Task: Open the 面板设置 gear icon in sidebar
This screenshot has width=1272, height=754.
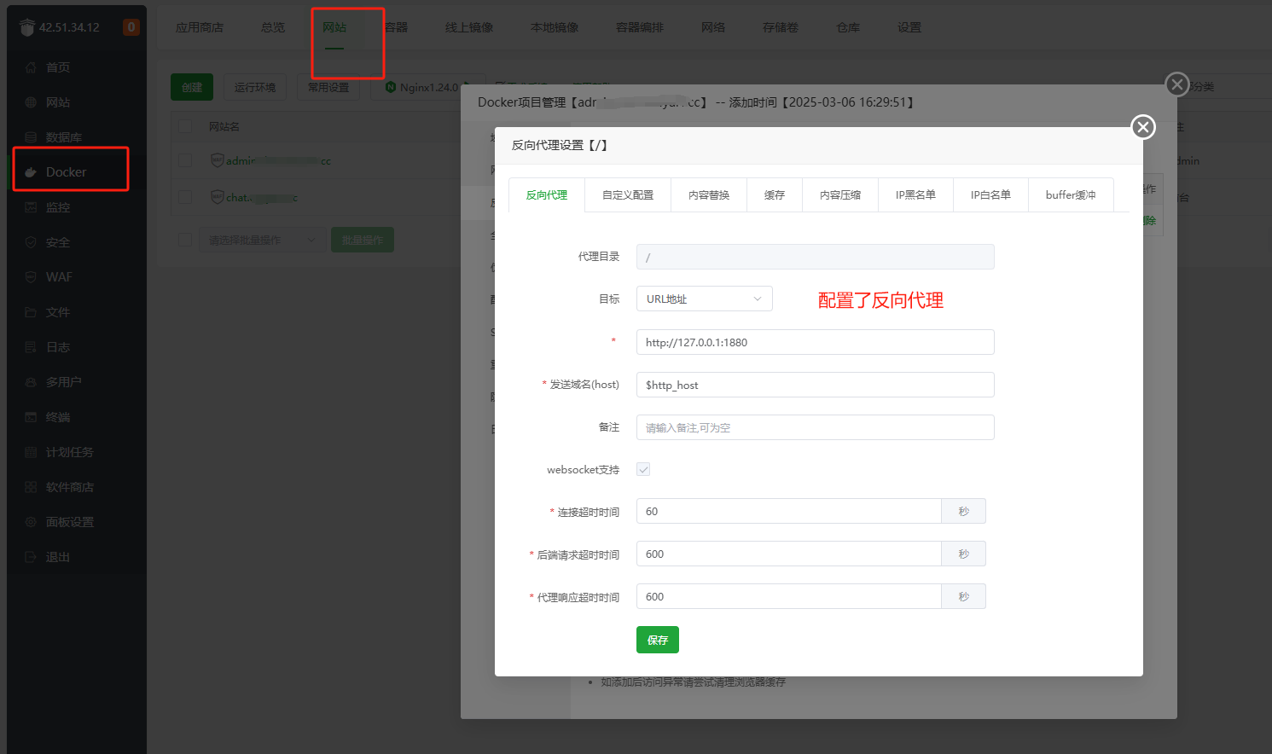Action: [x=31, y=522]
